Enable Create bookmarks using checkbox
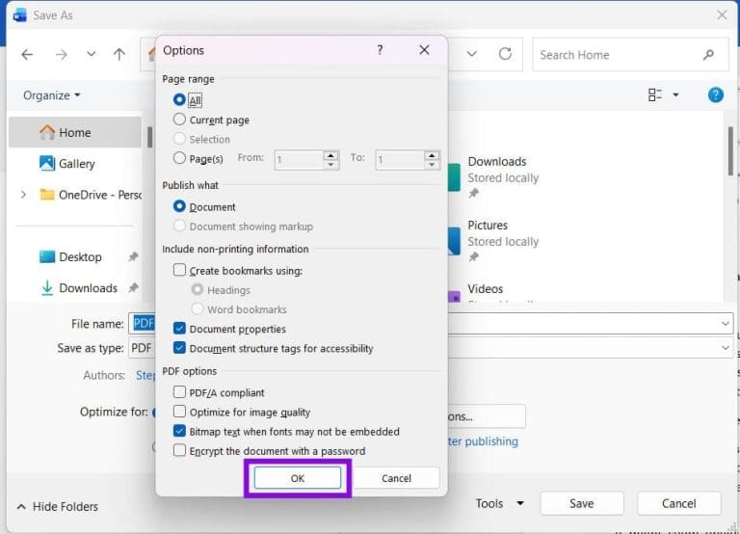 click(x=179, y=270)
